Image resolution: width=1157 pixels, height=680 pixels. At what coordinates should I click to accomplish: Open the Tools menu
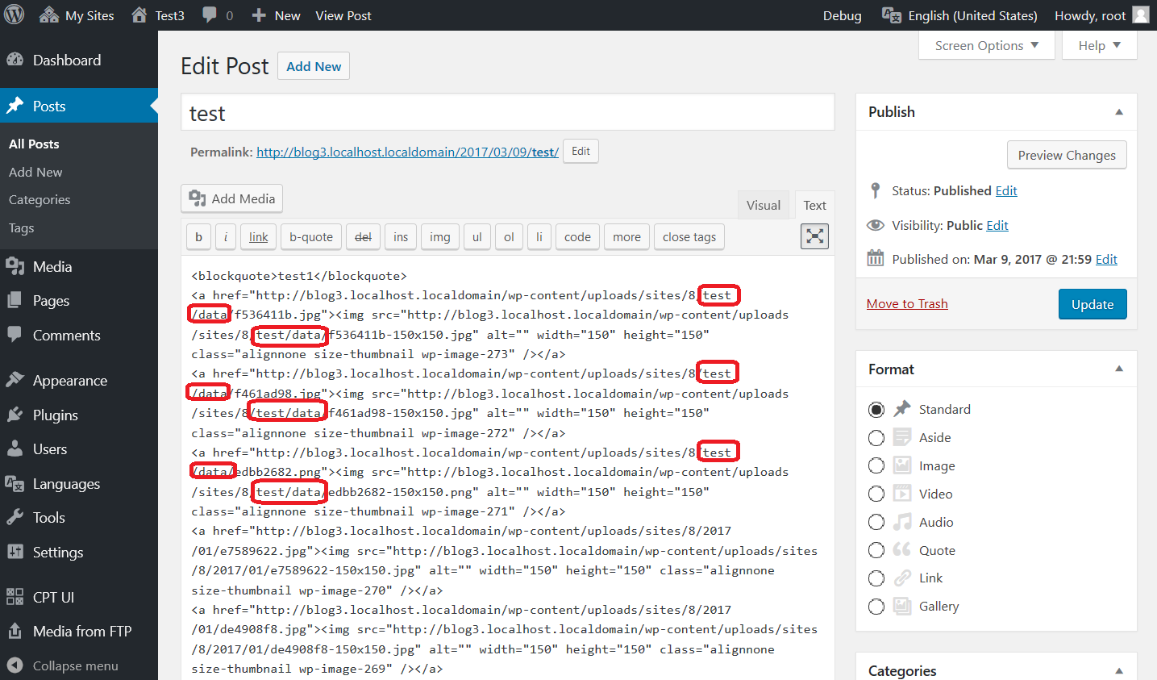(x=79, y=518)
